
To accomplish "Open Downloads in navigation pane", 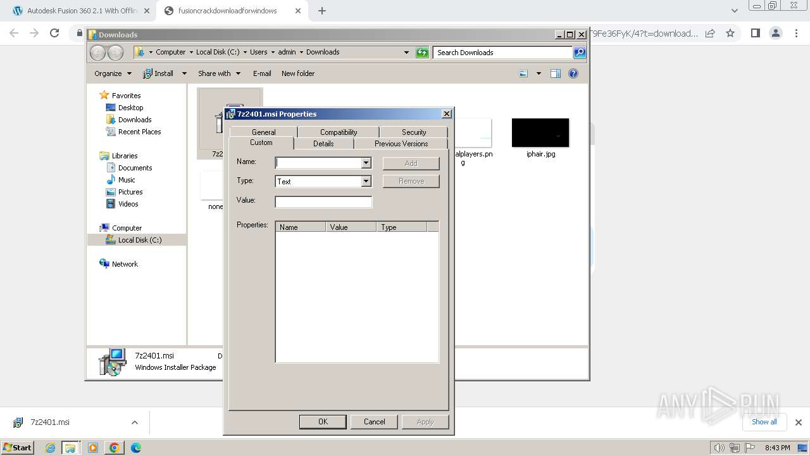I will pyautogui.click(x=135, y=120).
